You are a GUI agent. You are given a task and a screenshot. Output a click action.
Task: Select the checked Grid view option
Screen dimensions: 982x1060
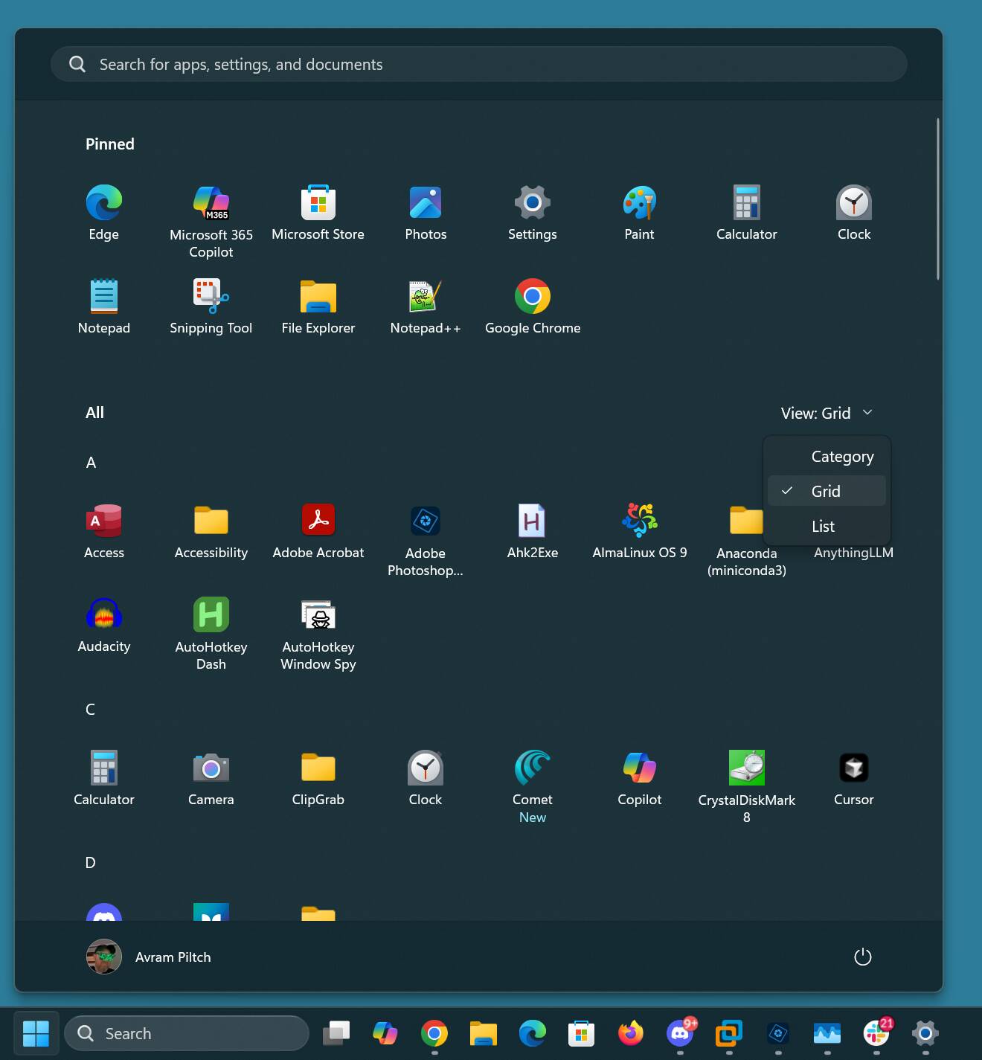point(826,491)
